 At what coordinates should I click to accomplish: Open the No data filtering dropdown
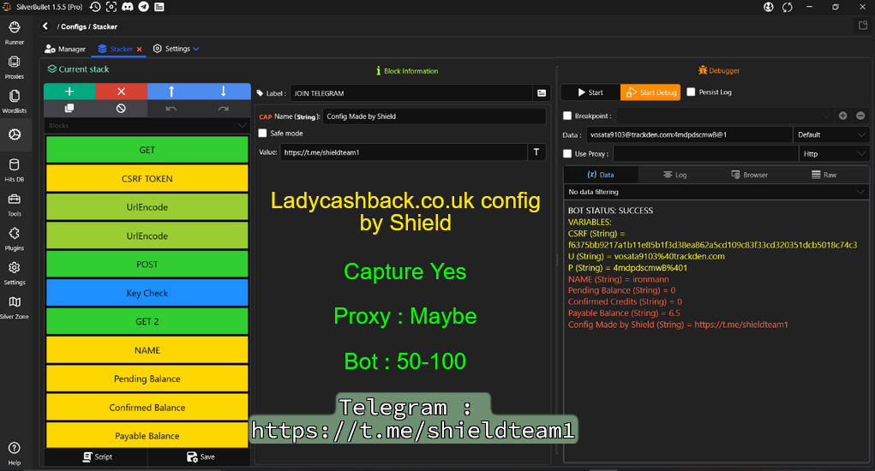[x=716, y=192]
